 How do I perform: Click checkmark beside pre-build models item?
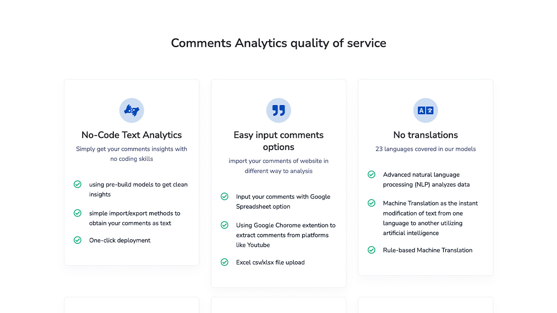tap(77, 184)
